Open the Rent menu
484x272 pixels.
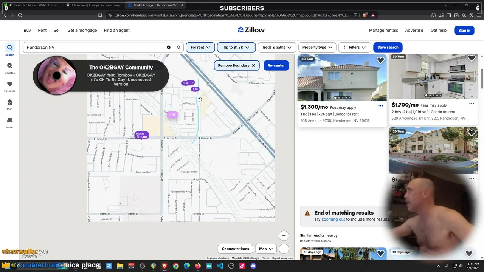click(x=42, y=30)
